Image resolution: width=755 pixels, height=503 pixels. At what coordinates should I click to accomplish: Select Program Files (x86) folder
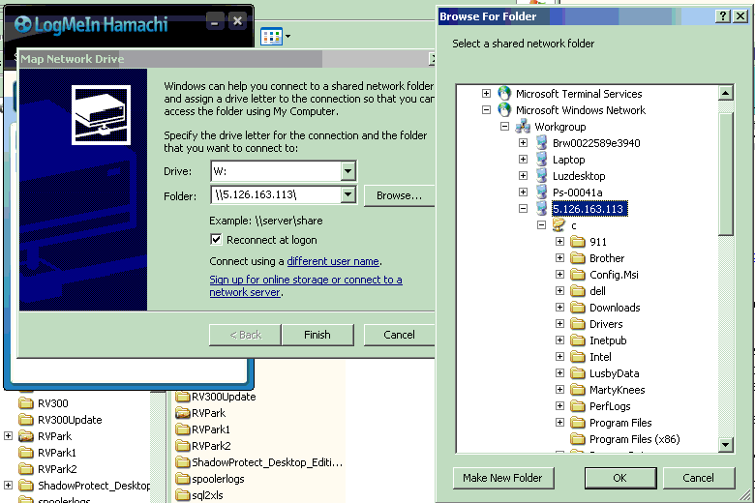[635, 439]
